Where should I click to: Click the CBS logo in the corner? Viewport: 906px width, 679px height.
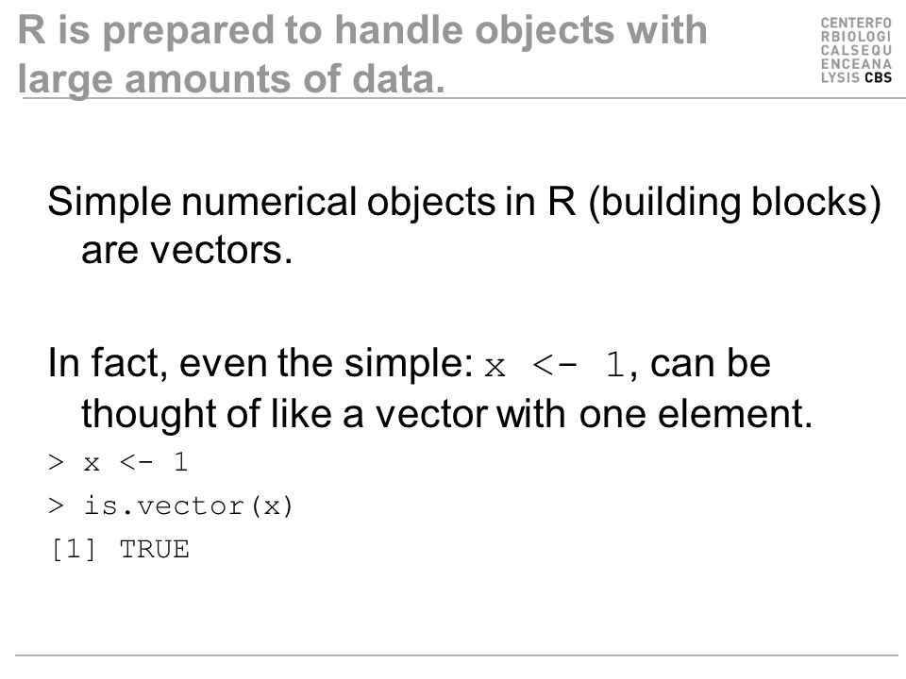tap(856, 50)
